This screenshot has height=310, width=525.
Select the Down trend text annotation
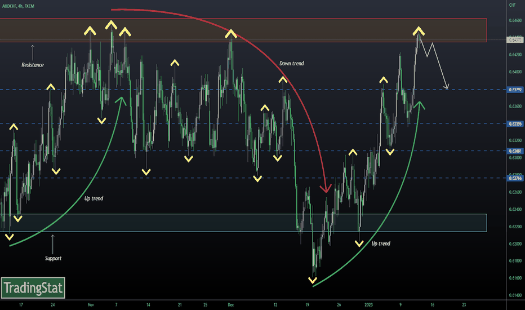click(x=292, y=63)
